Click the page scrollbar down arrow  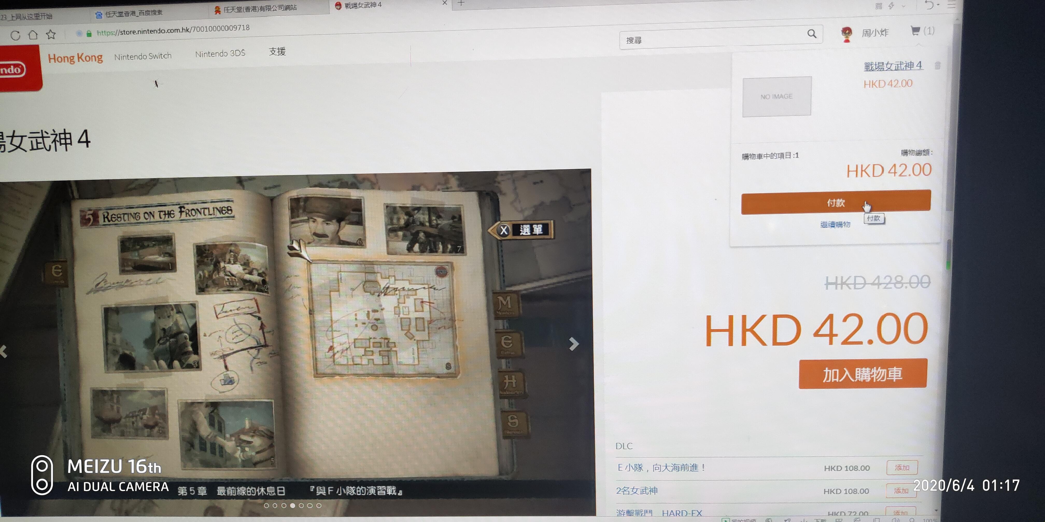click(x=936, y=511)
